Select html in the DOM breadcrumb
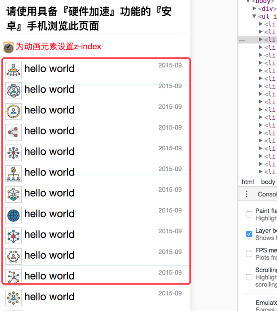 pyautogui.click(x=248, y=182)
